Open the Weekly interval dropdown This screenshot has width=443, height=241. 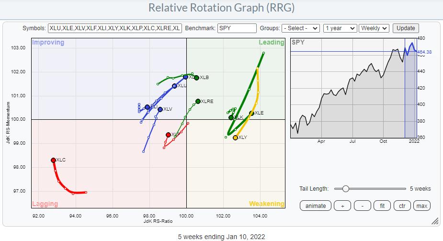click(x=374, y=28)
